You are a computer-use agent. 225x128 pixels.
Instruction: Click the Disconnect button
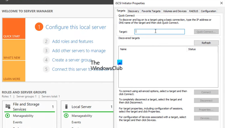206,100
